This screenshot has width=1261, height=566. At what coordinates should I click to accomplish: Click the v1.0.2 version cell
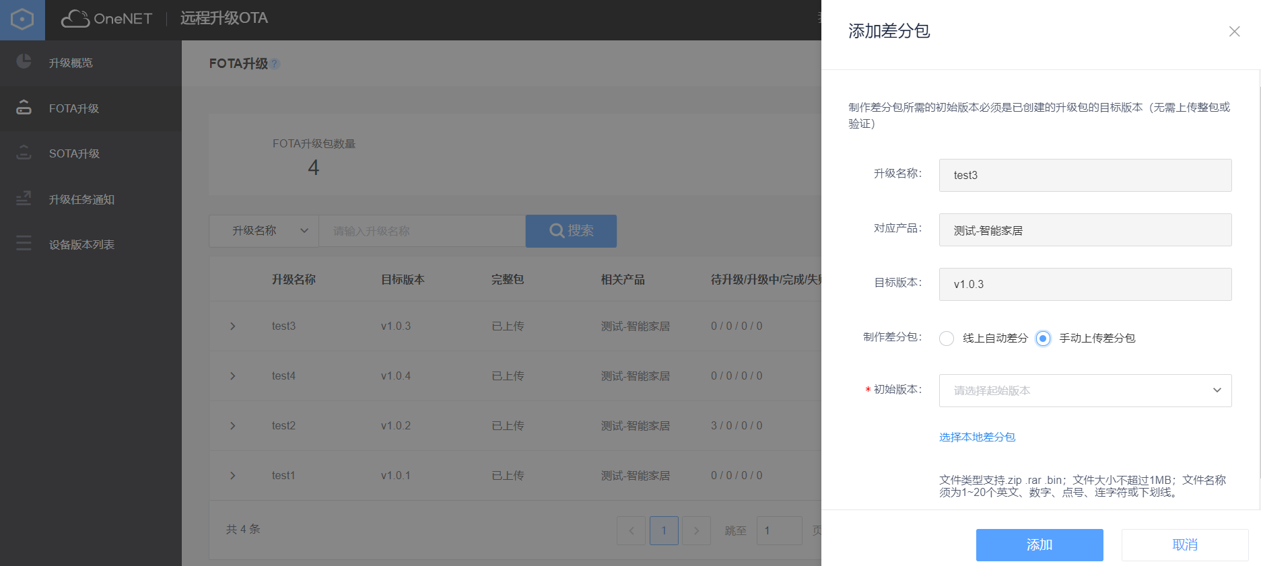click(396, 426)
